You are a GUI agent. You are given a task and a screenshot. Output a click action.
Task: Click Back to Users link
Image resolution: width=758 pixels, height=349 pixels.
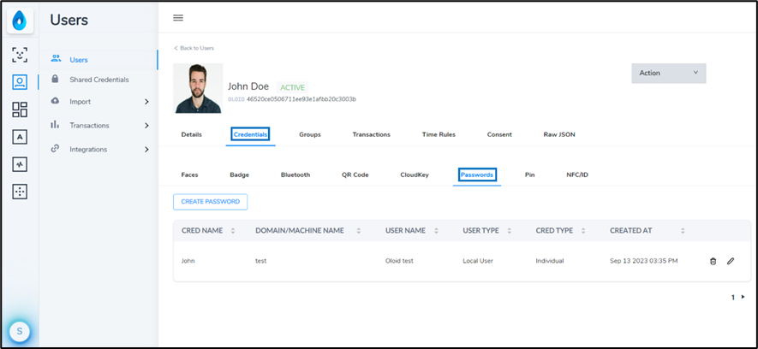coord(194,48)
